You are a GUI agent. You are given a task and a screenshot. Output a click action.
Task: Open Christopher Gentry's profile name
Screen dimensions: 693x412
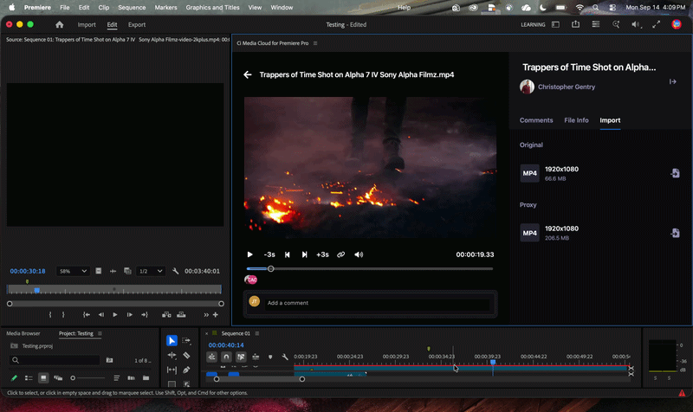567,87
